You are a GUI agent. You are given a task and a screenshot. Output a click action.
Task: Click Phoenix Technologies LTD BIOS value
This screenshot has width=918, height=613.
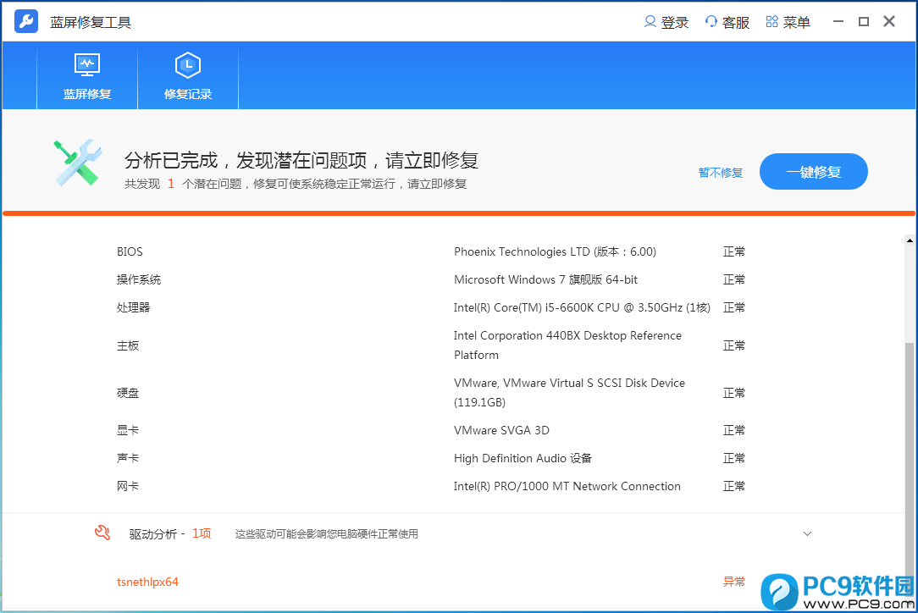coord(555,251)
